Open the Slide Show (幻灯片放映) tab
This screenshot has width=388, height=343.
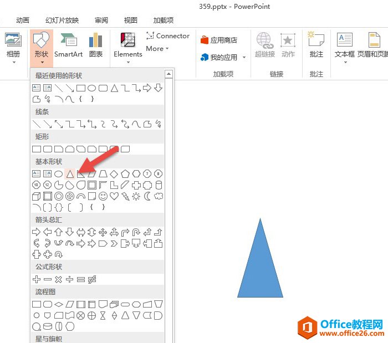pos(62,20)
